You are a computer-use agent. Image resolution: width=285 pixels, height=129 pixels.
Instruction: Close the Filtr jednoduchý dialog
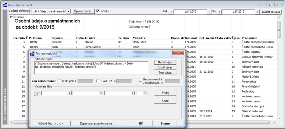[x=178, y=52]
